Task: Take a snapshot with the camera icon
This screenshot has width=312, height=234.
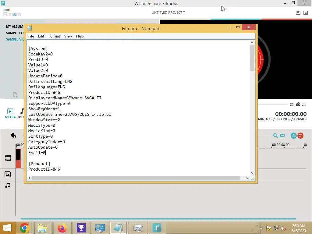Action: (298, 104)
